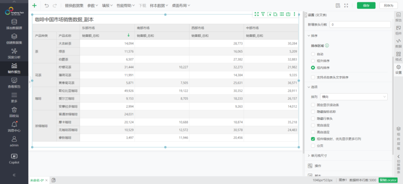This screenshot has height=184, width=403.
Task: Close the 未命名-0 tab
Action: pyautogui.click(x=47, y=180)
